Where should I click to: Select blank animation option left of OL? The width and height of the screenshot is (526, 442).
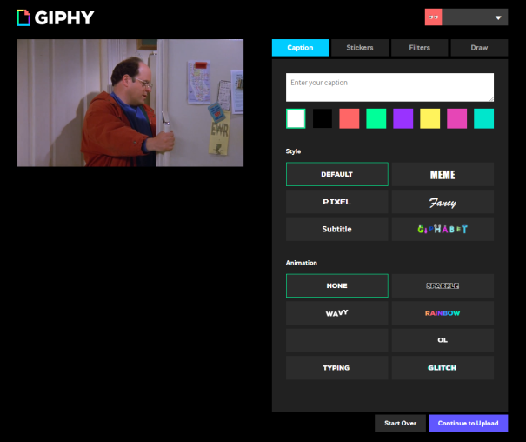[337, 340]
